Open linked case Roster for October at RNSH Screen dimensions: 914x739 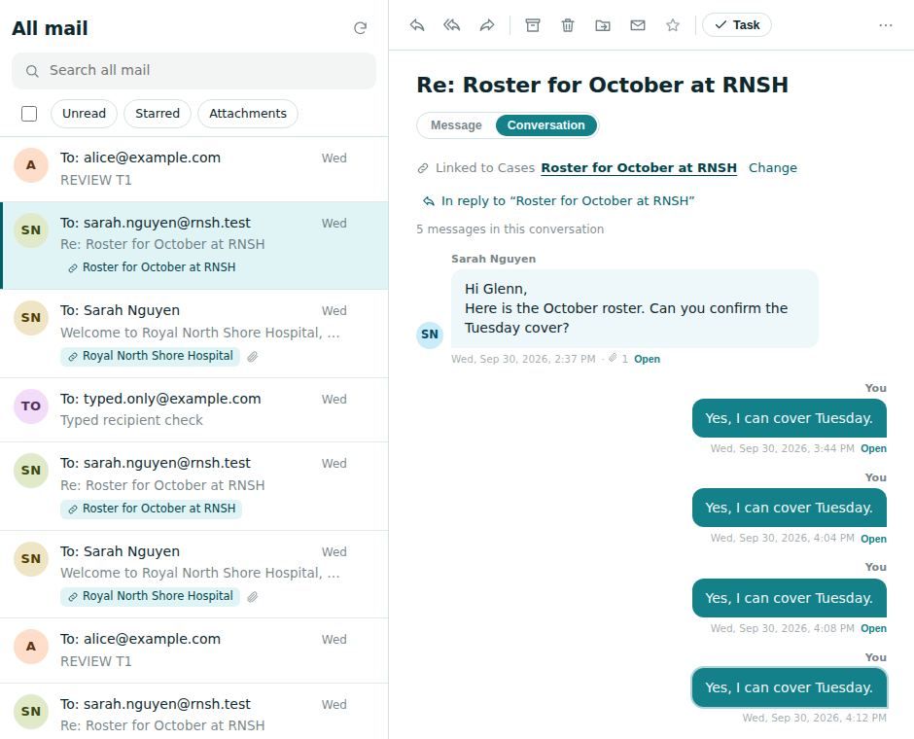(x=639, y=168)
